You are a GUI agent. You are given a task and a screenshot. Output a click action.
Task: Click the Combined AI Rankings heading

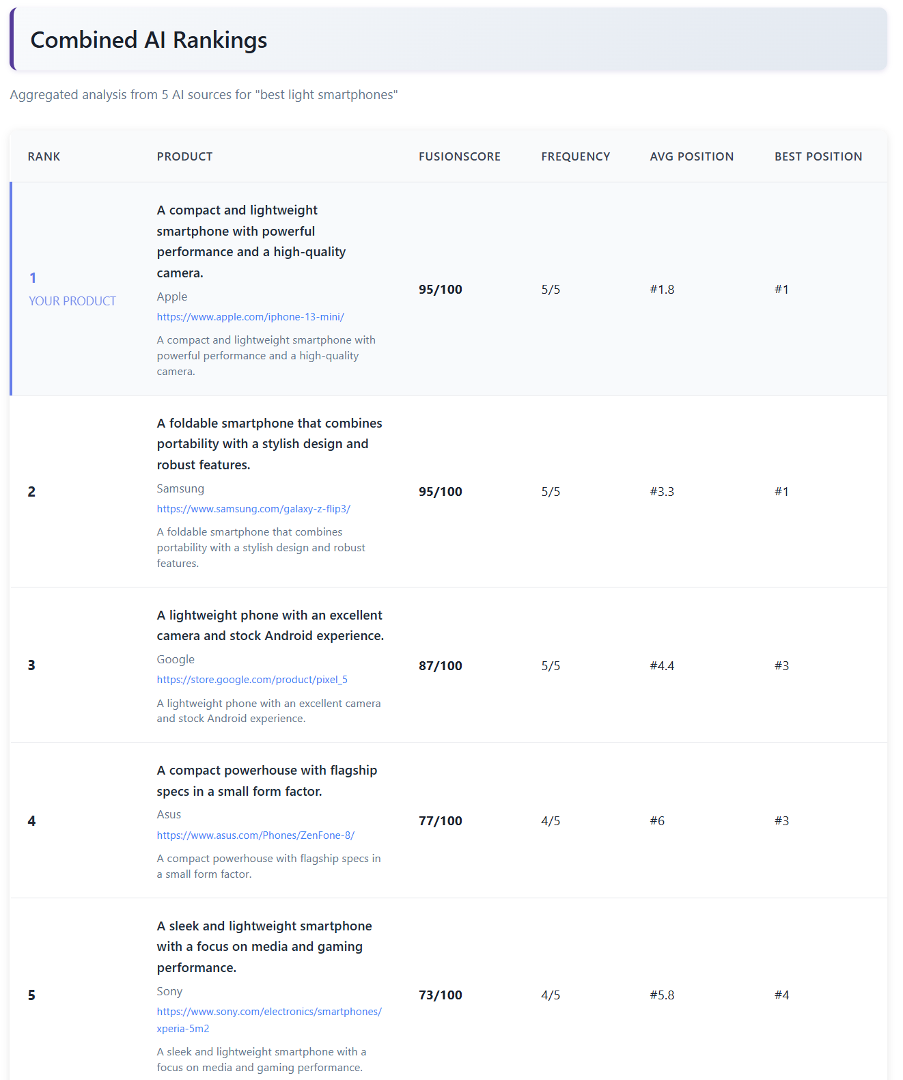pyautogui.click(x=148, y=40)
